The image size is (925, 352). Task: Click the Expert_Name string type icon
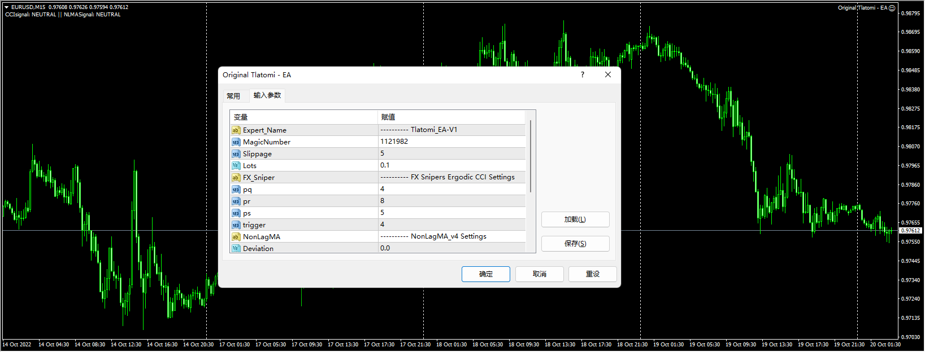pos(236,130)
